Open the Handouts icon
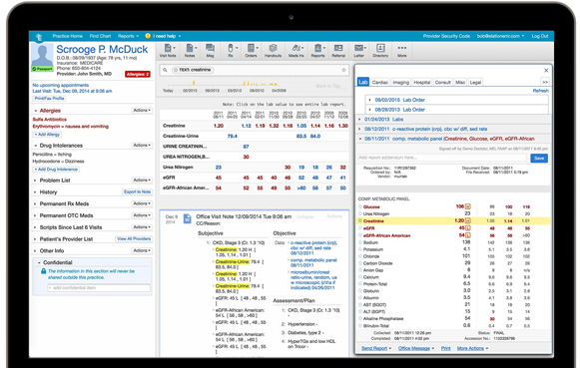This screenshot has width=580, height=368. point(273,50)
